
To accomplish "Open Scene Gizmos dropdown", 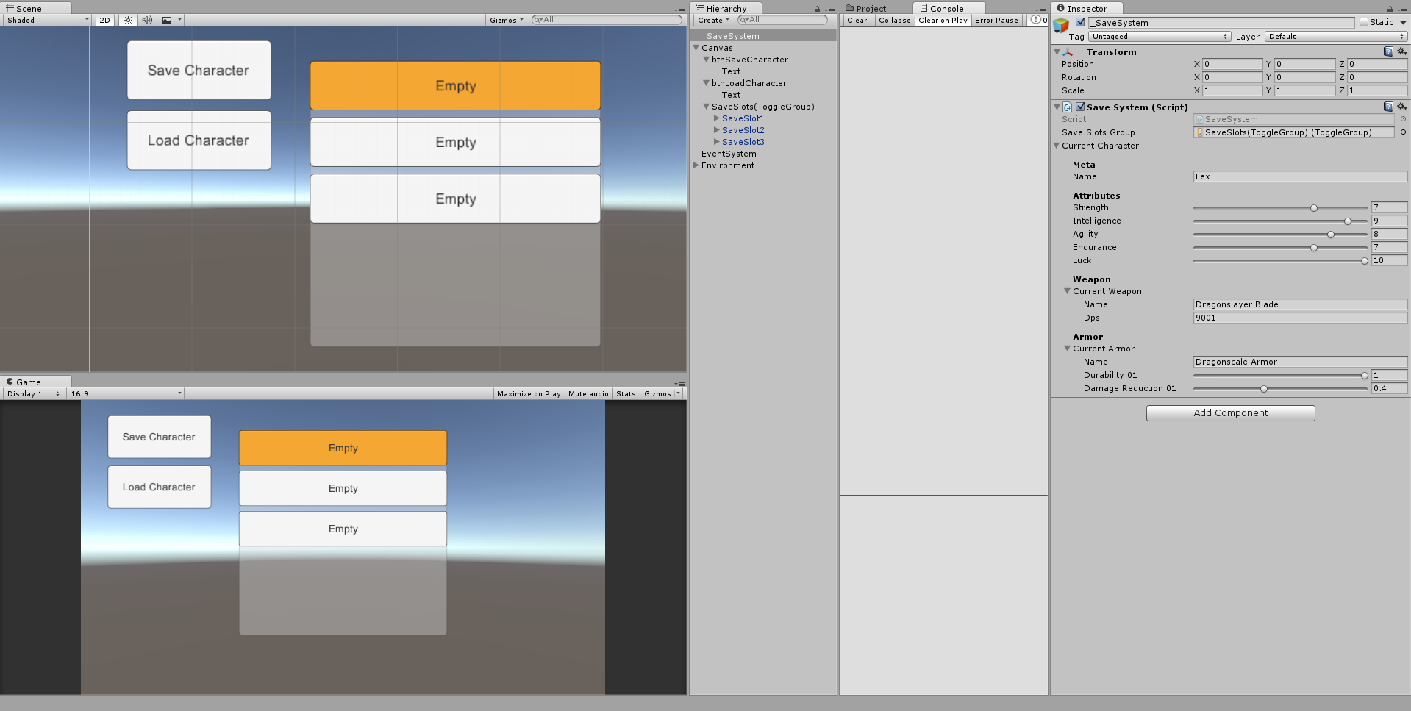I will pyautogui.click(x=507, y=21).
